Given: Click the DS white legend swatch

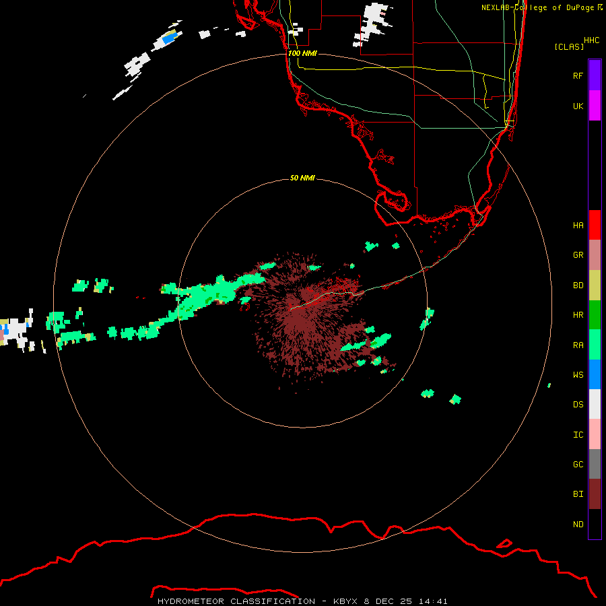Looking at the screenshot, I should [x=595, y=404].
